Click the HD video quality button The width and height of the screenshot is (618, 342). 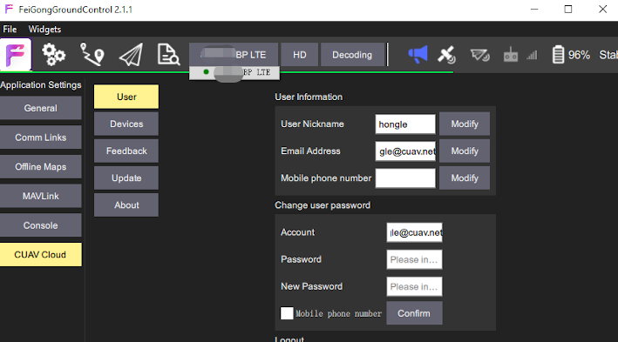[x=300, y=54]
